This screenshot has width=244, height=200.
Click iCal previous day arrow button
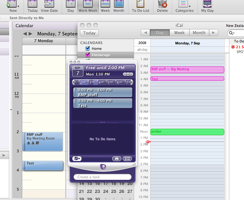pos(145,33)
